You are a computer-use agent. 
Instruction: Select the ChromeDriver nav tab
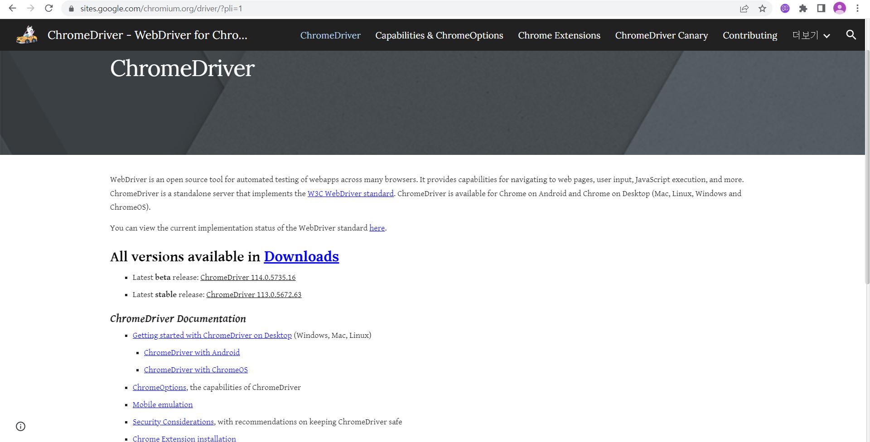click(x=330, y=35)
